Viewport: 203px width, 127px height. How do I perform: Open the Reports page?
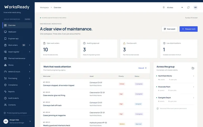coord(17,92)
